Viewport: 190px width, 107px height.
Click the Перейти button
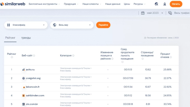(103, 25)
